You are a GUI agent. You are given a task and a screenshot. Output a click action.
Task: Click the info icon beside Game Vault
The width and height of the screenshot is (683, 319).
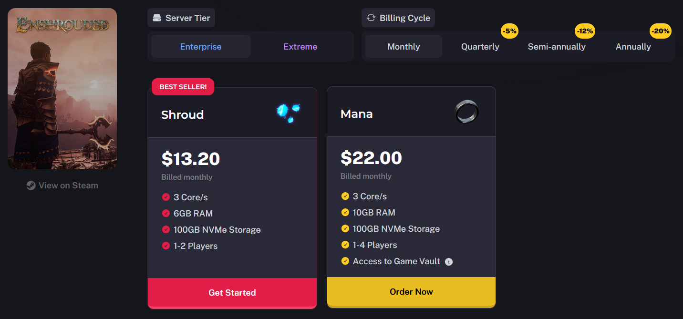(448, 262)
